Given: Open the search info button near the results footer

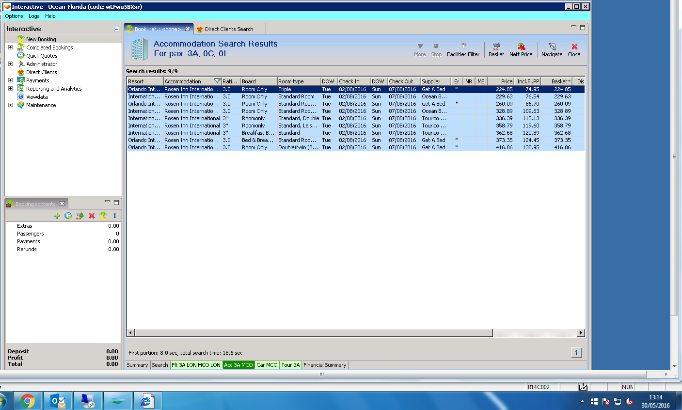Looking at the screenshot, I should (576, 352).
